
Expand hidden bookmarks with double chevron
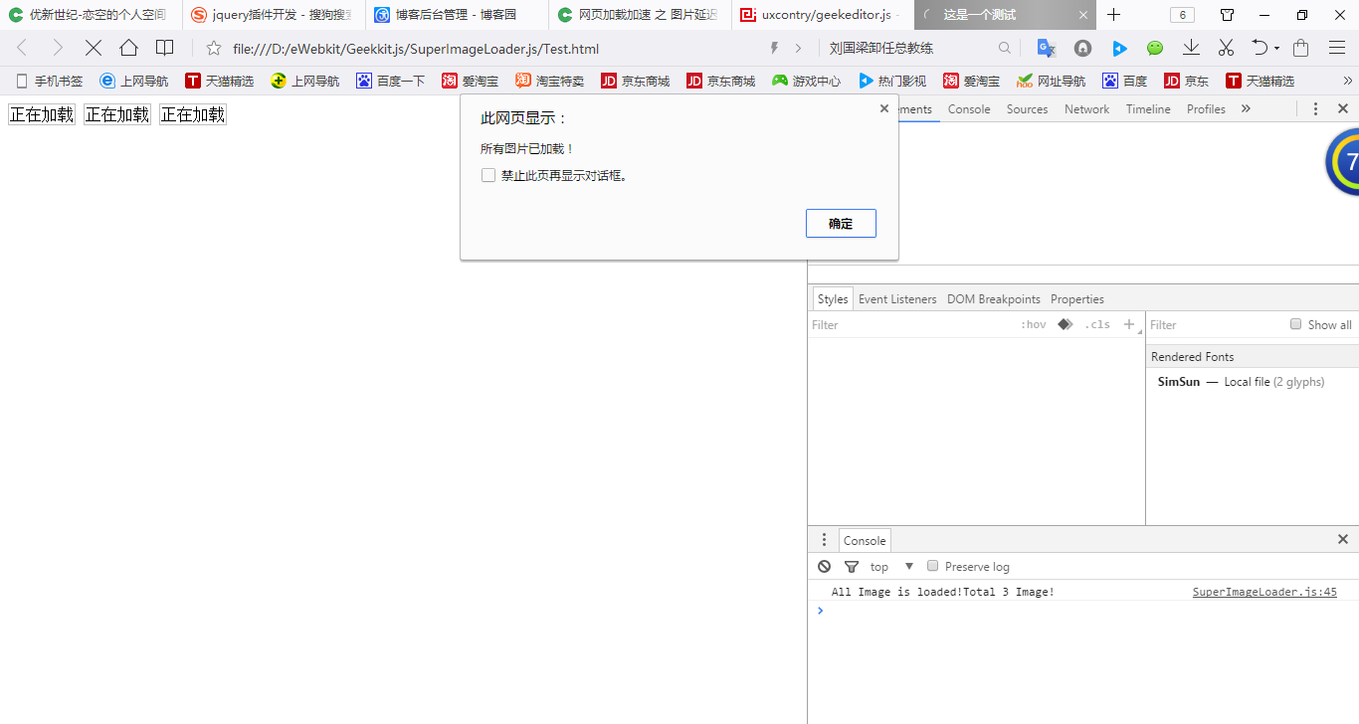tap(1348, 81)
